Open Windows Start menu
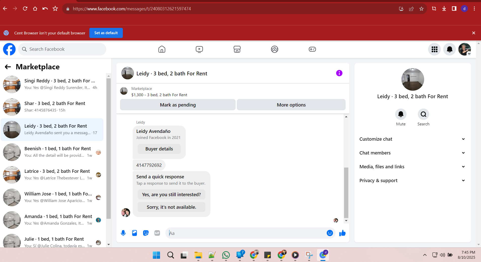Image resolution: width=481 pixels, height=262 pixels. [x=156, y=255]
